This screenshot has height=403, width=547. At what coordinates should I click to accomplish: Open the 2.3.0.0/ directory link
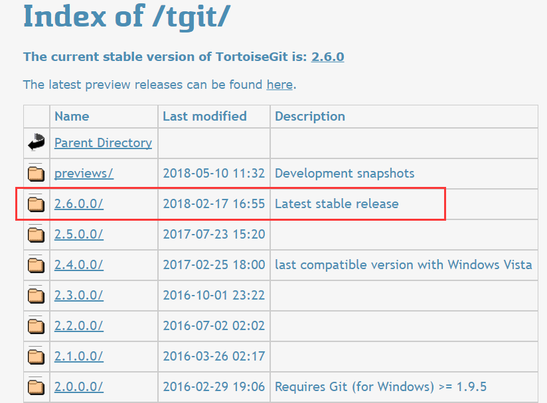[78, 295]
